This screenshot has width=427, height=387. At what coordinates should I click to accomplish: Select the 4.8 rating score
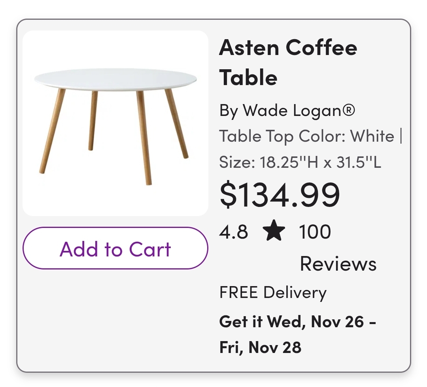pos(234,232)
